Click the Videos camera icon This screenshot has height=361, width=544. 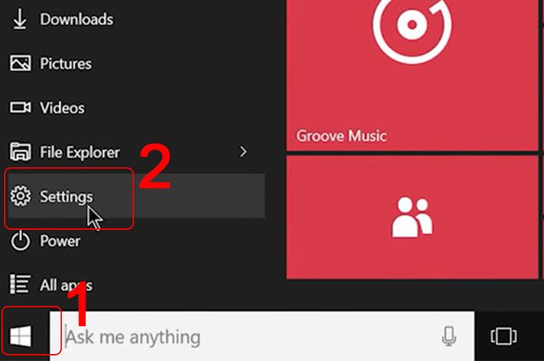[20, 107]
